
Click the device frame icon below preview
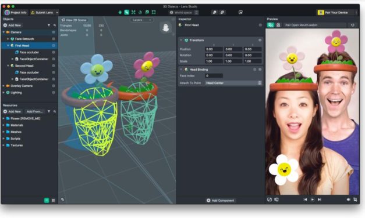click(x=277, y=199)
